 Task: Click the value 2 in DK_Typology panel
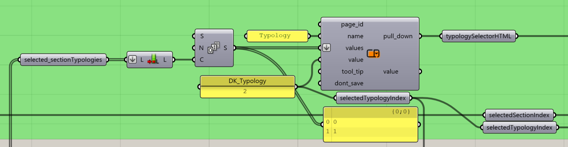245,91
